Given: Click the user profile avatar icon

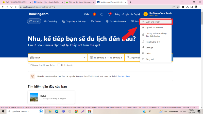Looking at the screenshot, I should tap(145, 14).
